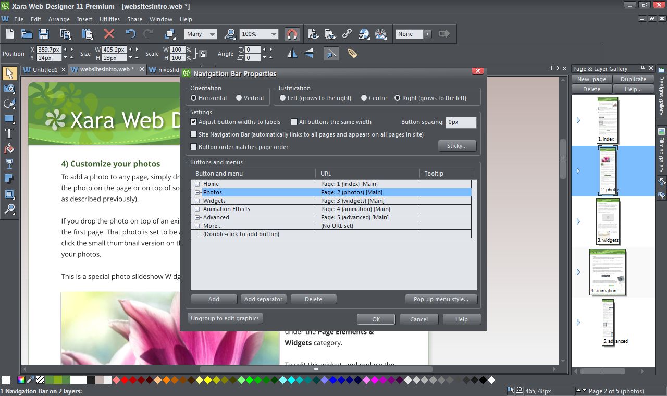This screenshot has width=667, height=396.
Task: Choose the Photo camera tool
Action: click(9, 89)
